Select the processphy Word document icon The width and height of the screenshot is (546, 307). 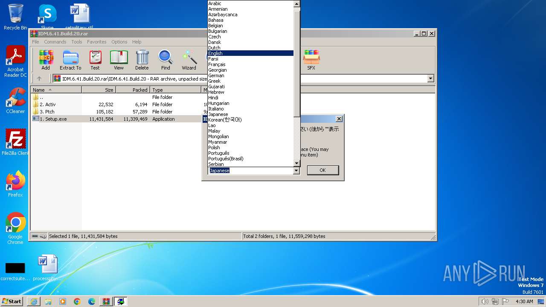(47, 268)
